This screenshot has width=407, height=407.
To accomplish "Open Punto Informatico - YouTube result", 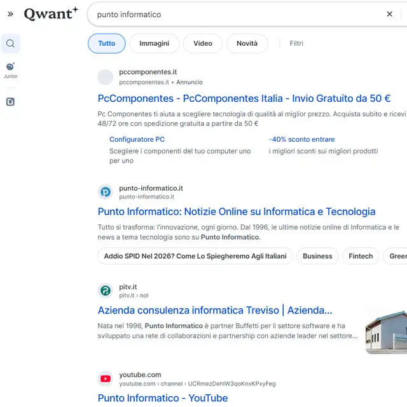I will [x=163, y=398].
